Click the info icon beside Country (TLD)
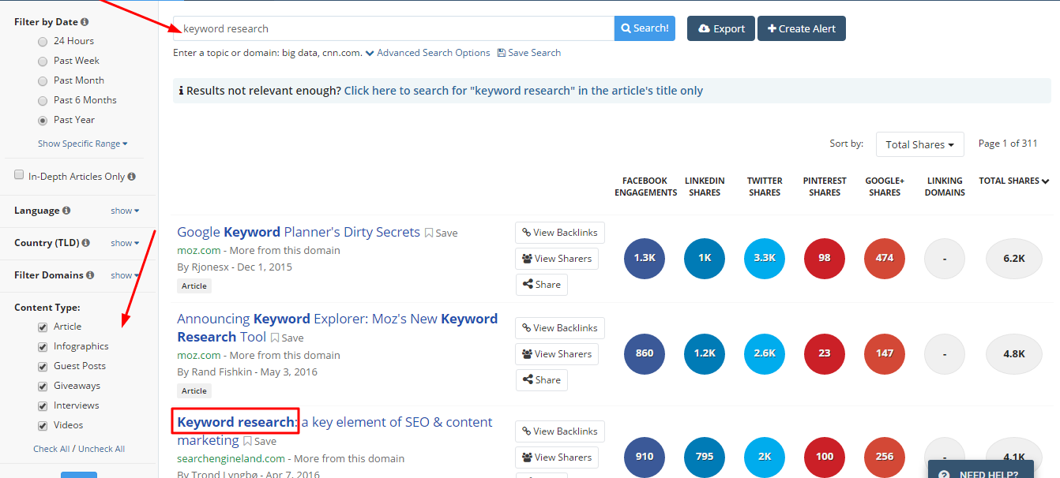 point(85,243)
